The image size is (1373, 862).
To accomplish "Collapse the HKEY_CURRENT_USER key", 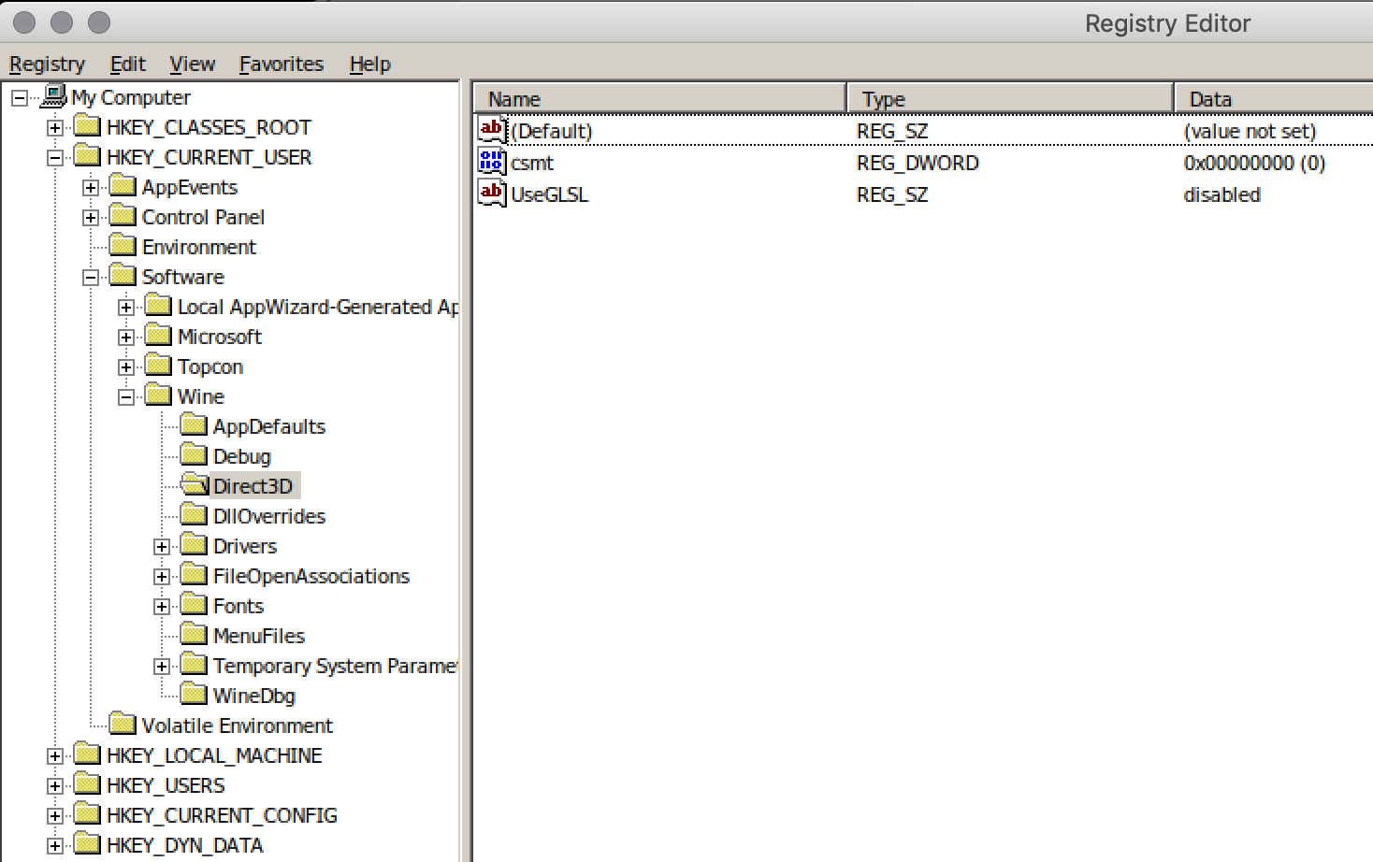I will point(55,157).
